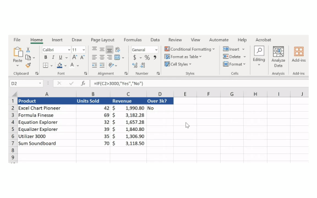Open Analyze Data tool
The width and height of the screenshot is (317, 198).
coord(278,57)
